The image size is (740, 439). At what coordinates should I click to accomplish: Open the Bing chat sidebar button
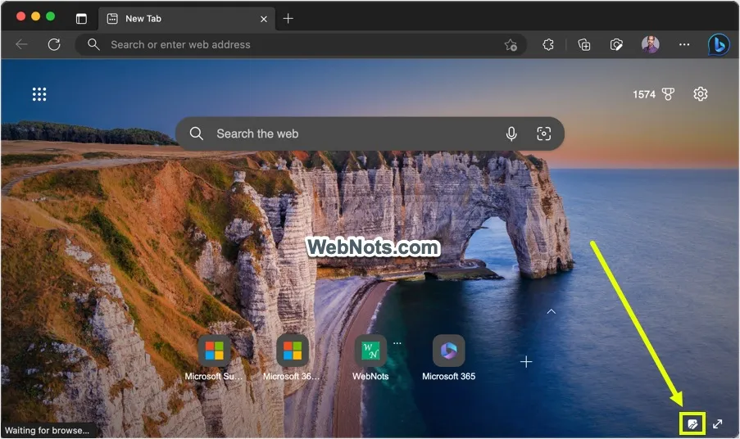[719, 45]
